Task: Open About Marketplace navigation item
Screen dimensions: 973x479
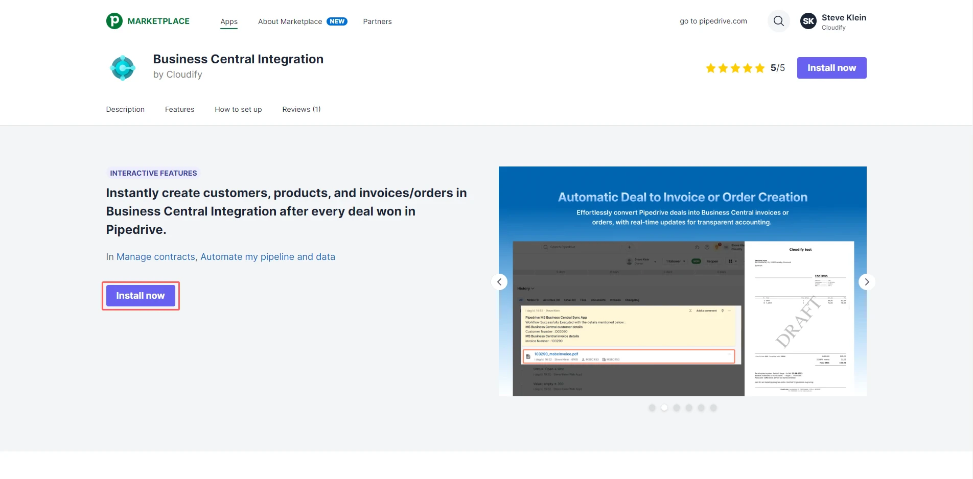Action: [290, 21]
